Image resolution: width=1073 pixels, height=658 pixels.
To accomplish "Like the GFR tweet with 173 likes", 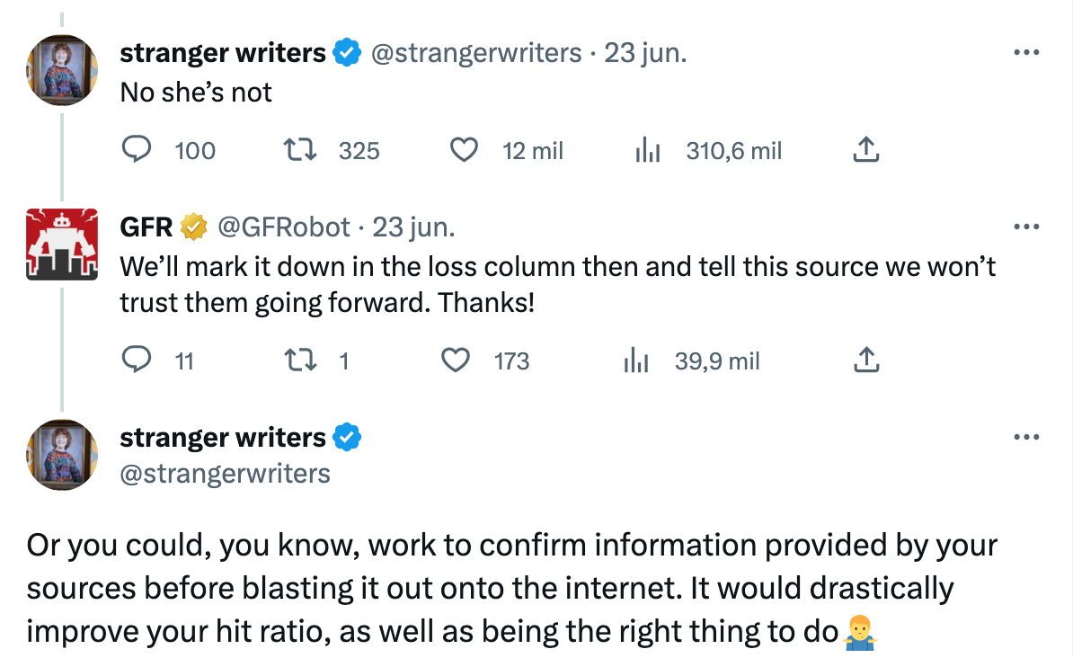I will coord(457,360).
